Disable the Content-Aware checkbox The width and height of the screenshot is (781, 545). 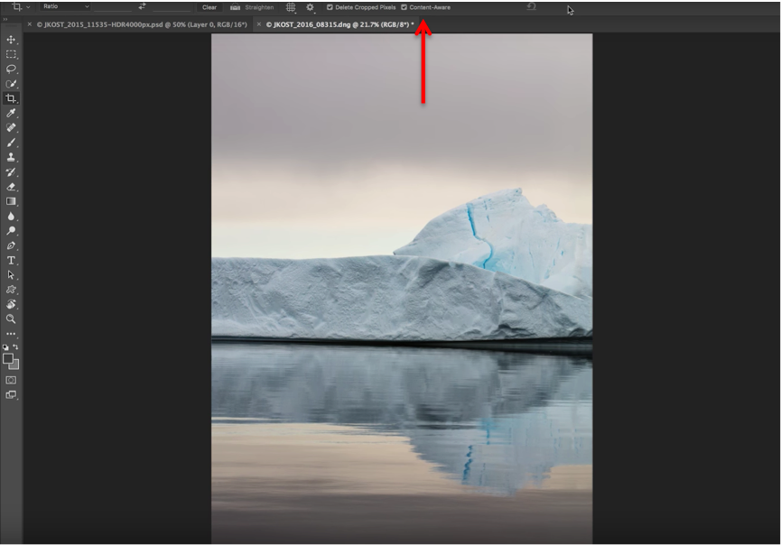coord(404,7)
